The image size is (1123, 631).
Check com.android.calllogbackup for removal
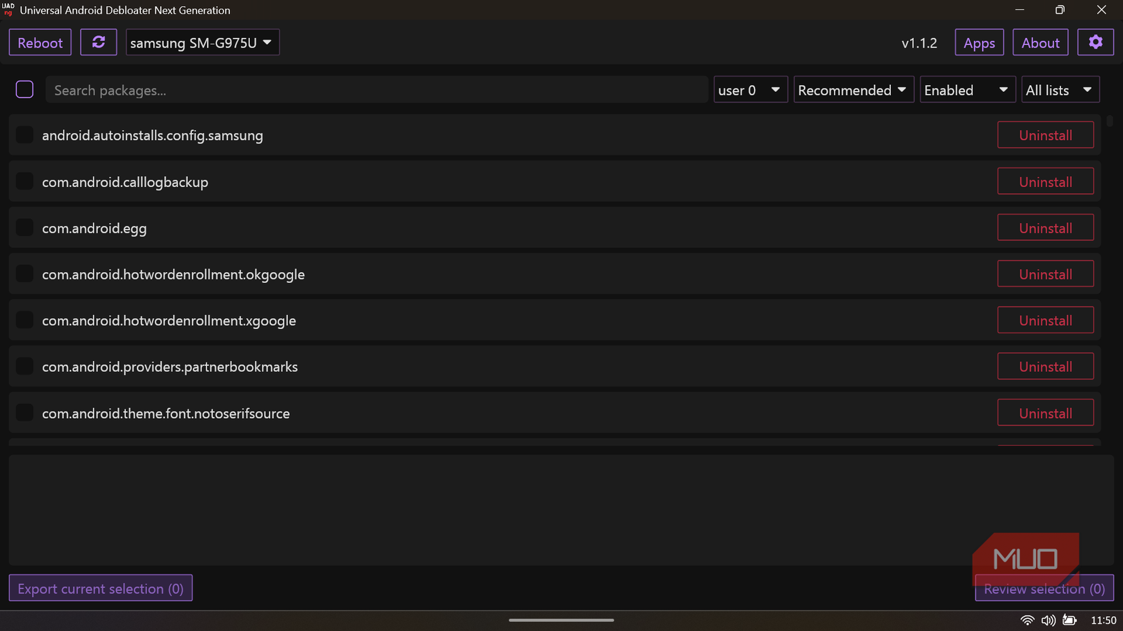pyautogui.click(x=24, y=181)
